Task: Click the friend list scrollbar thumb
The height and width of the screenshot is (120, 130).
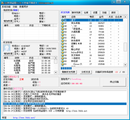Action: click(x=125, y=47)
